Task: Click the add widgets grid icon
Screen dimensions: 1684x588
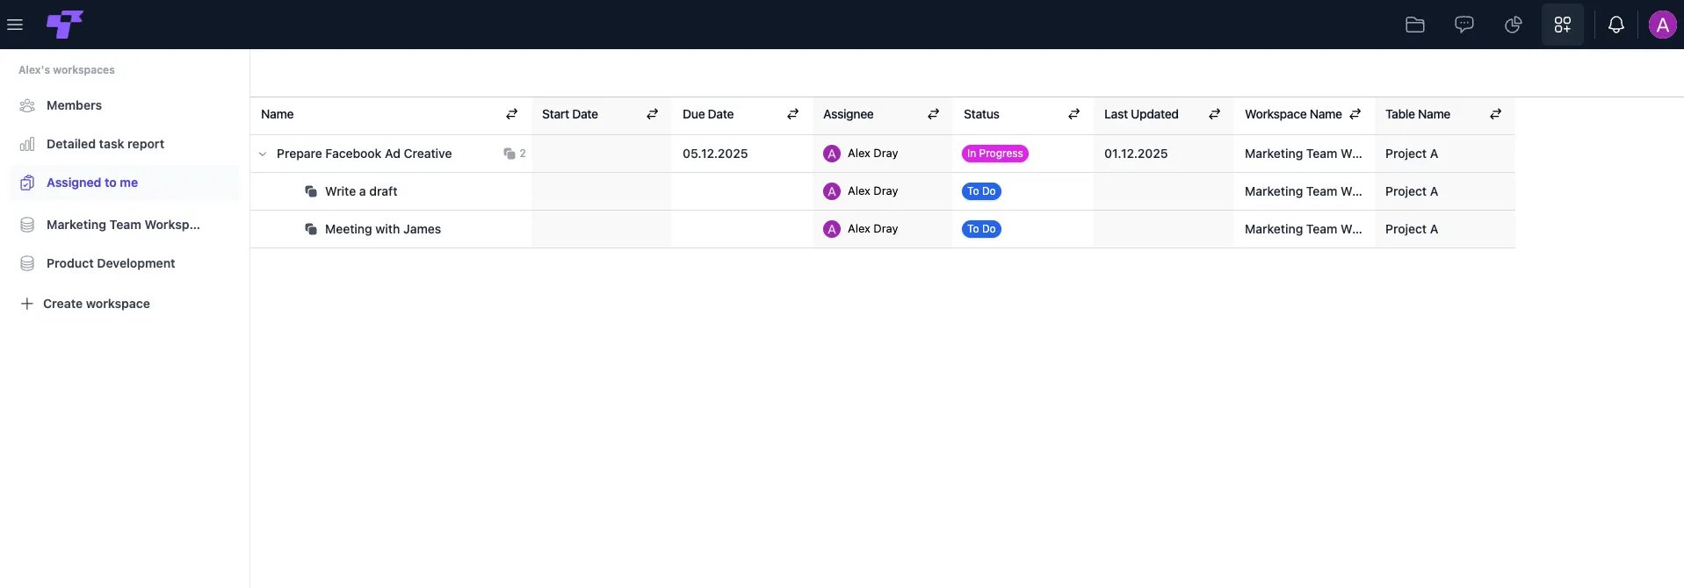Action: [x=1563, y=25]
